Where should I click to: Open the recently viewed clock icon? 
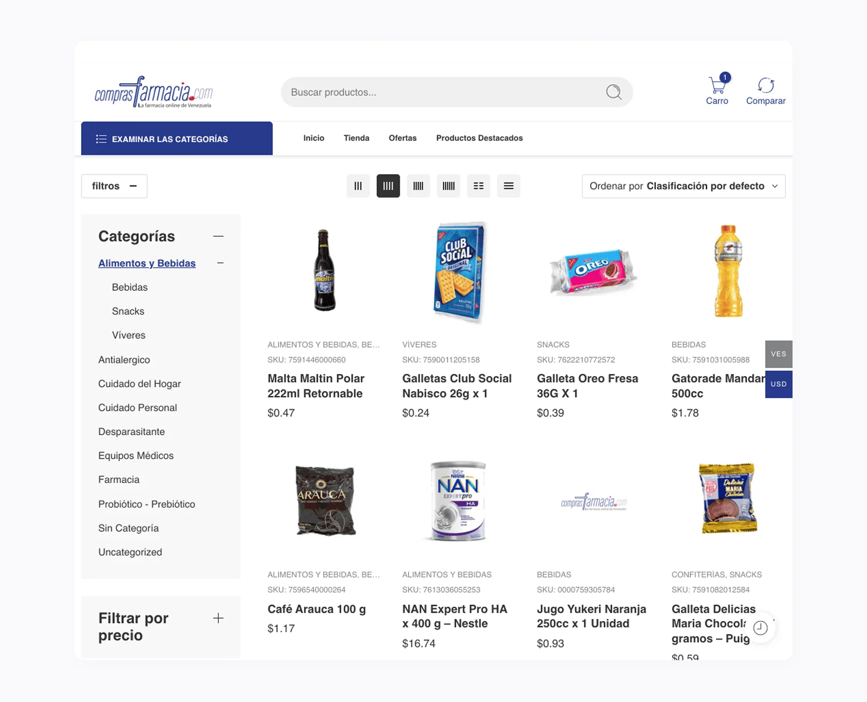[760, 628]
